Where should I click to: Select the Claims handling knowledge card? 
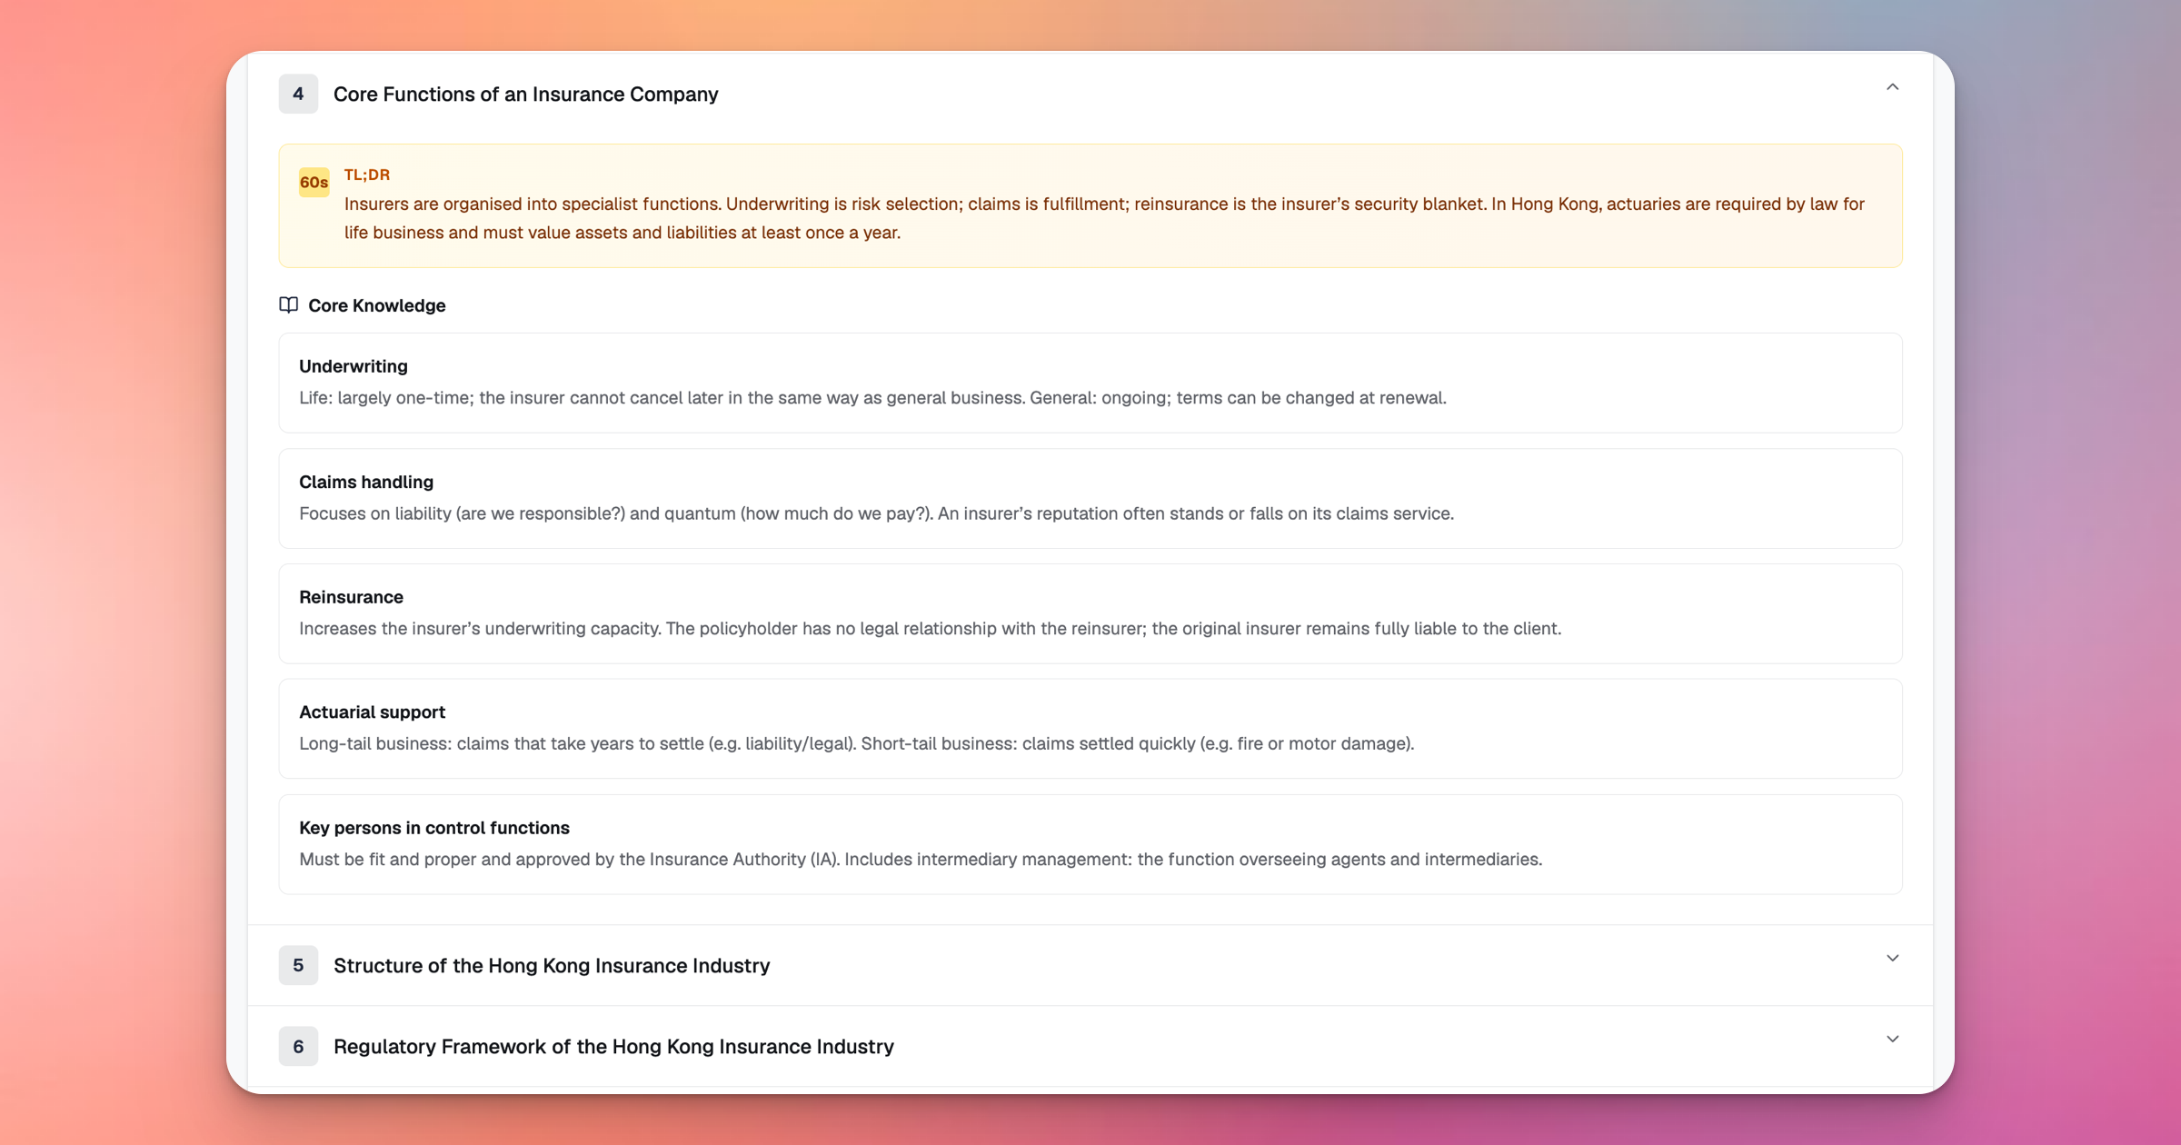coord(1090,498)
